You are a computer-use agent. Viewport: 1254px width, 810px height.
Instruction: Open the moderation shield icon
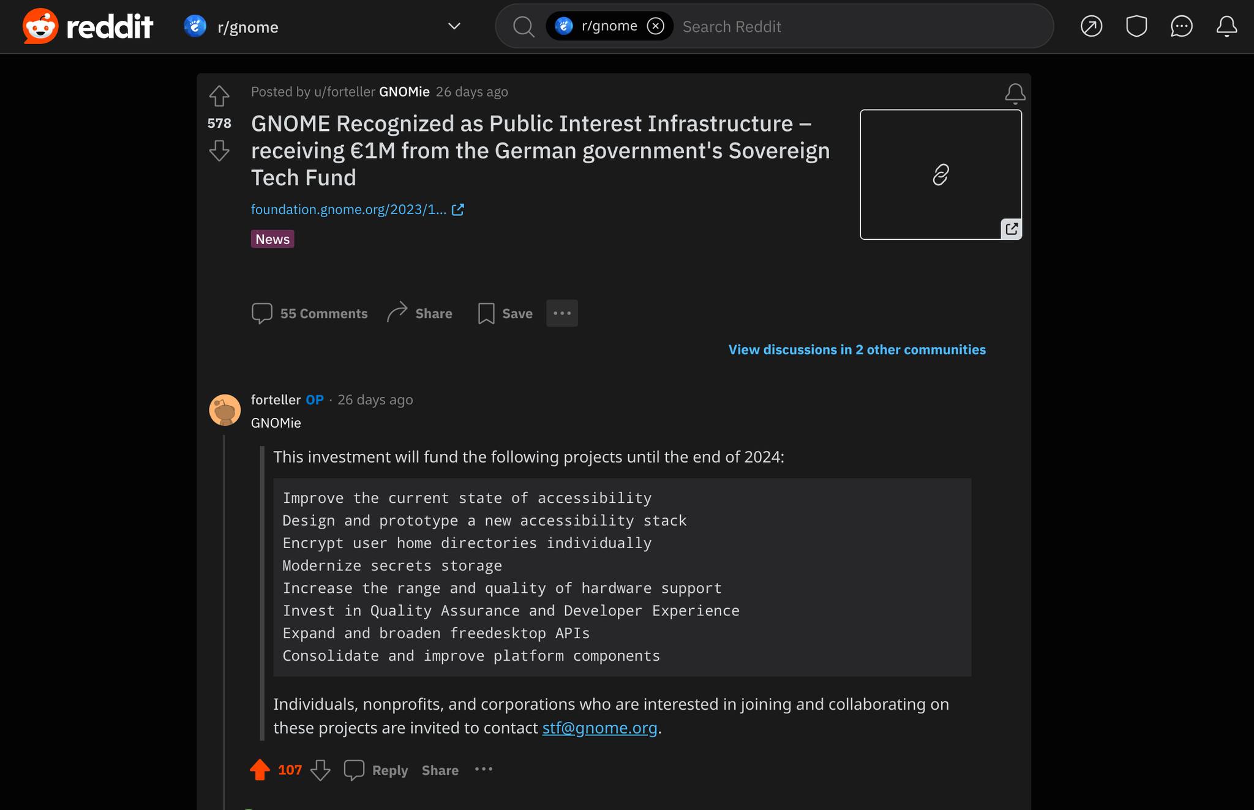tap(1136, 26)
